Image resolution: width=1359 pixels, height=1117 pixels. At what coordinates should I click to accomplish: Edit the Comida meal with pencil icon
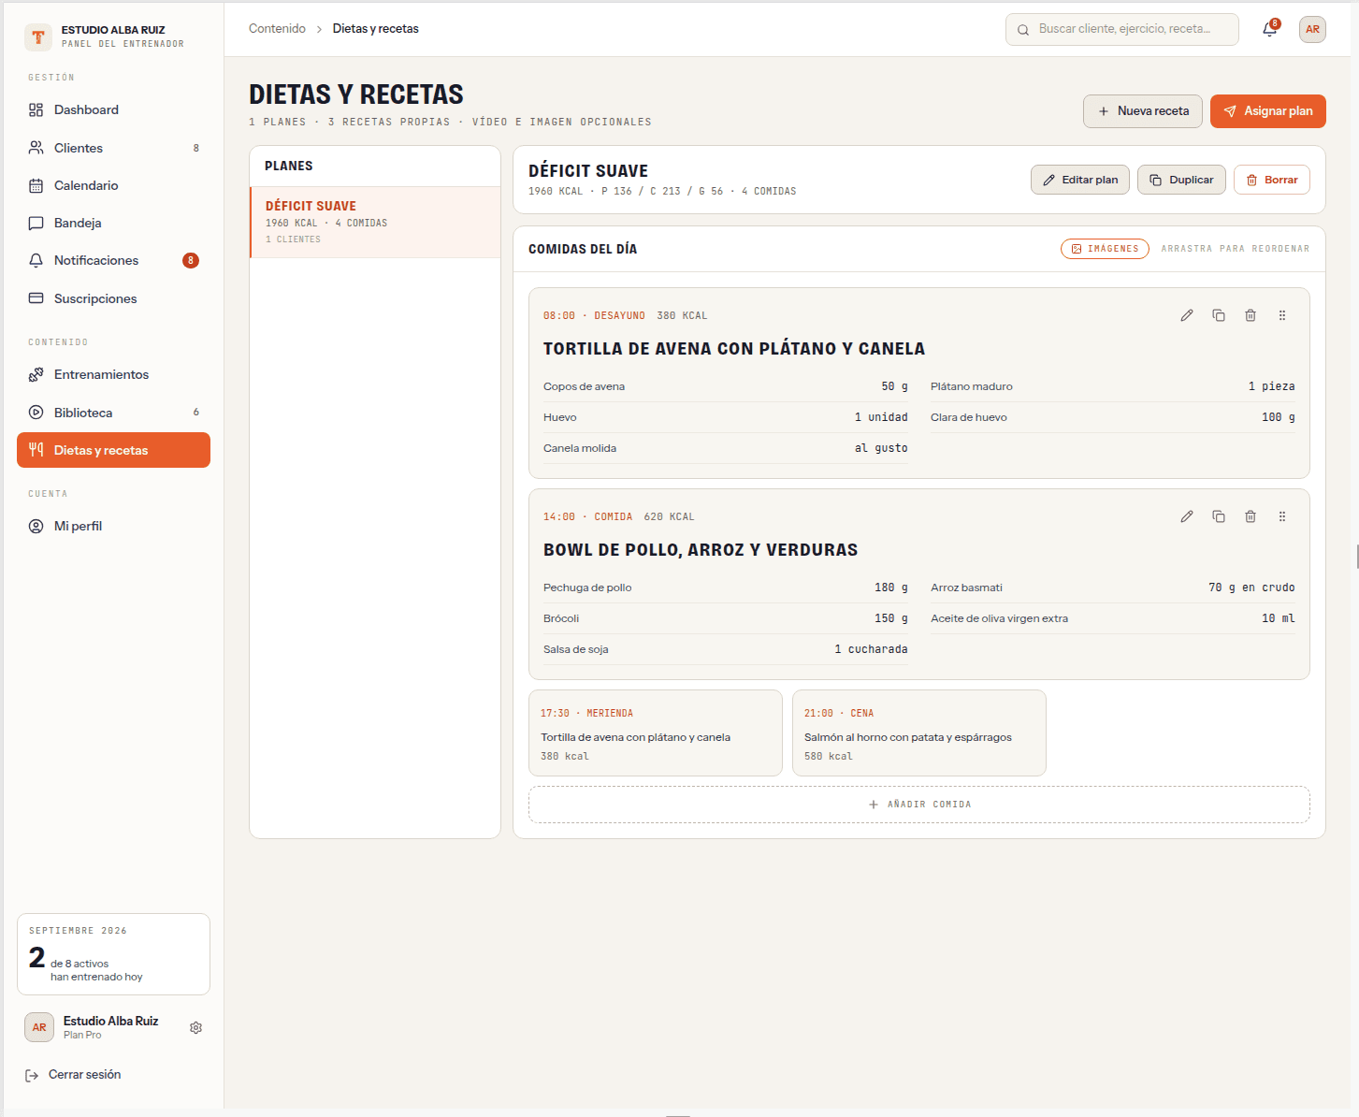(x=1187, y=516)
